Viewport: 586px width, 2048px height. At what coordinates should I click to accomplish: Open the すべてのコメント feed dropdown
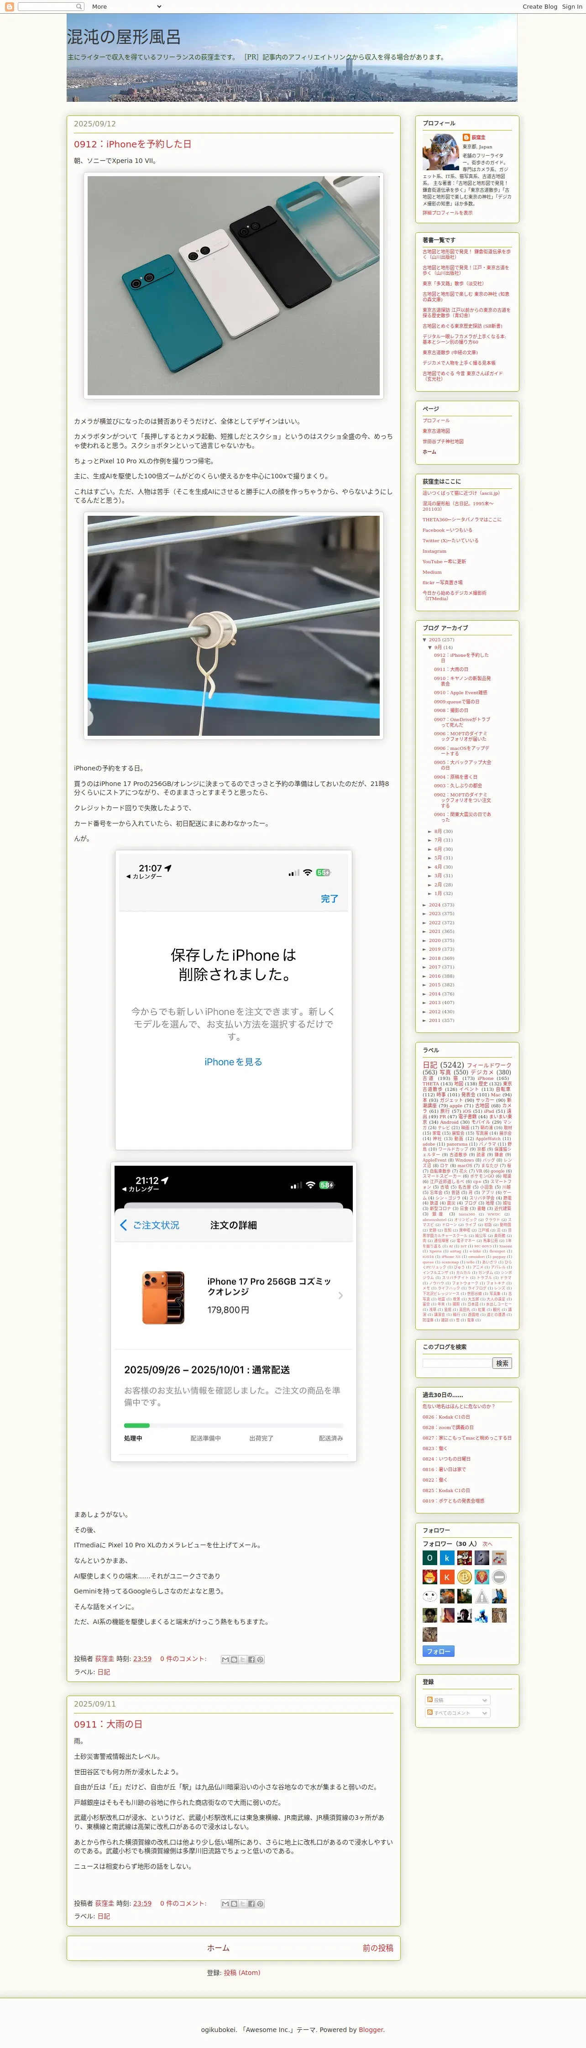[458, 1713]
